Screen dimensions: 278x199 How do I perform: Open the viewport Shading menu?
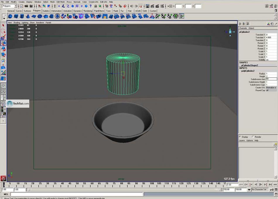tap(17, 23)
